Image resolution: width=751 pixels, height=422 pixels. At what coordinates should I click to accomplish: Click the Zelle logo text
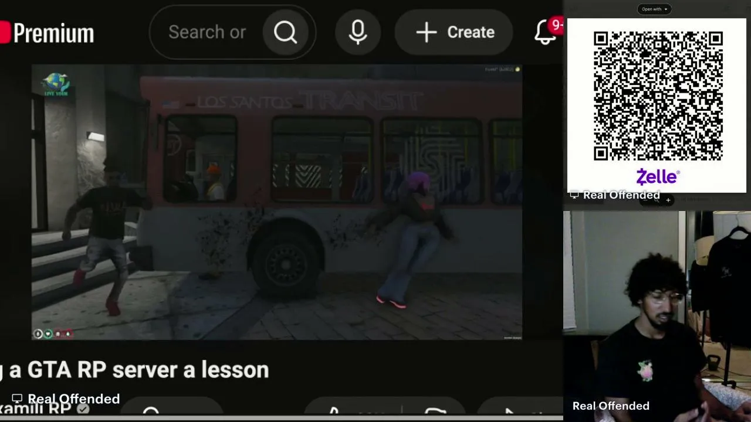click(x=658, y=176)
